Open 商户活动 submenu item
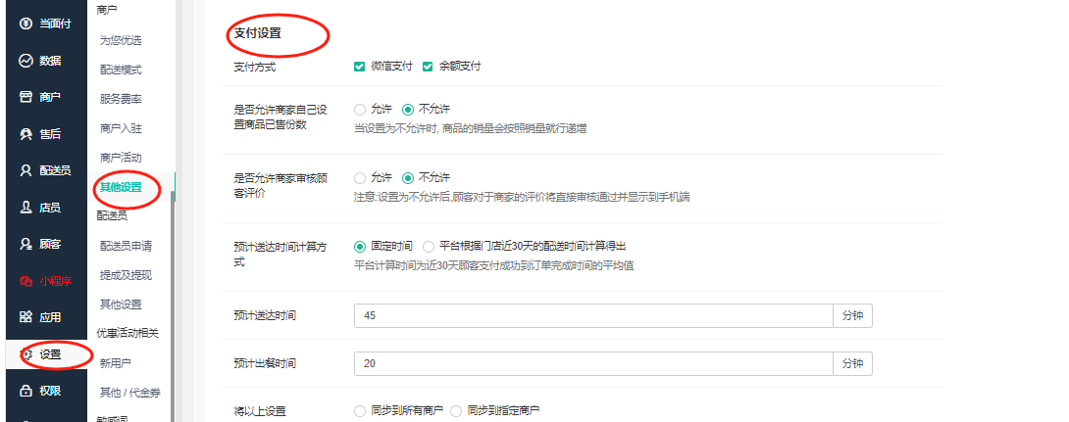Viewport: 1069px width, 422px height. 121,158
